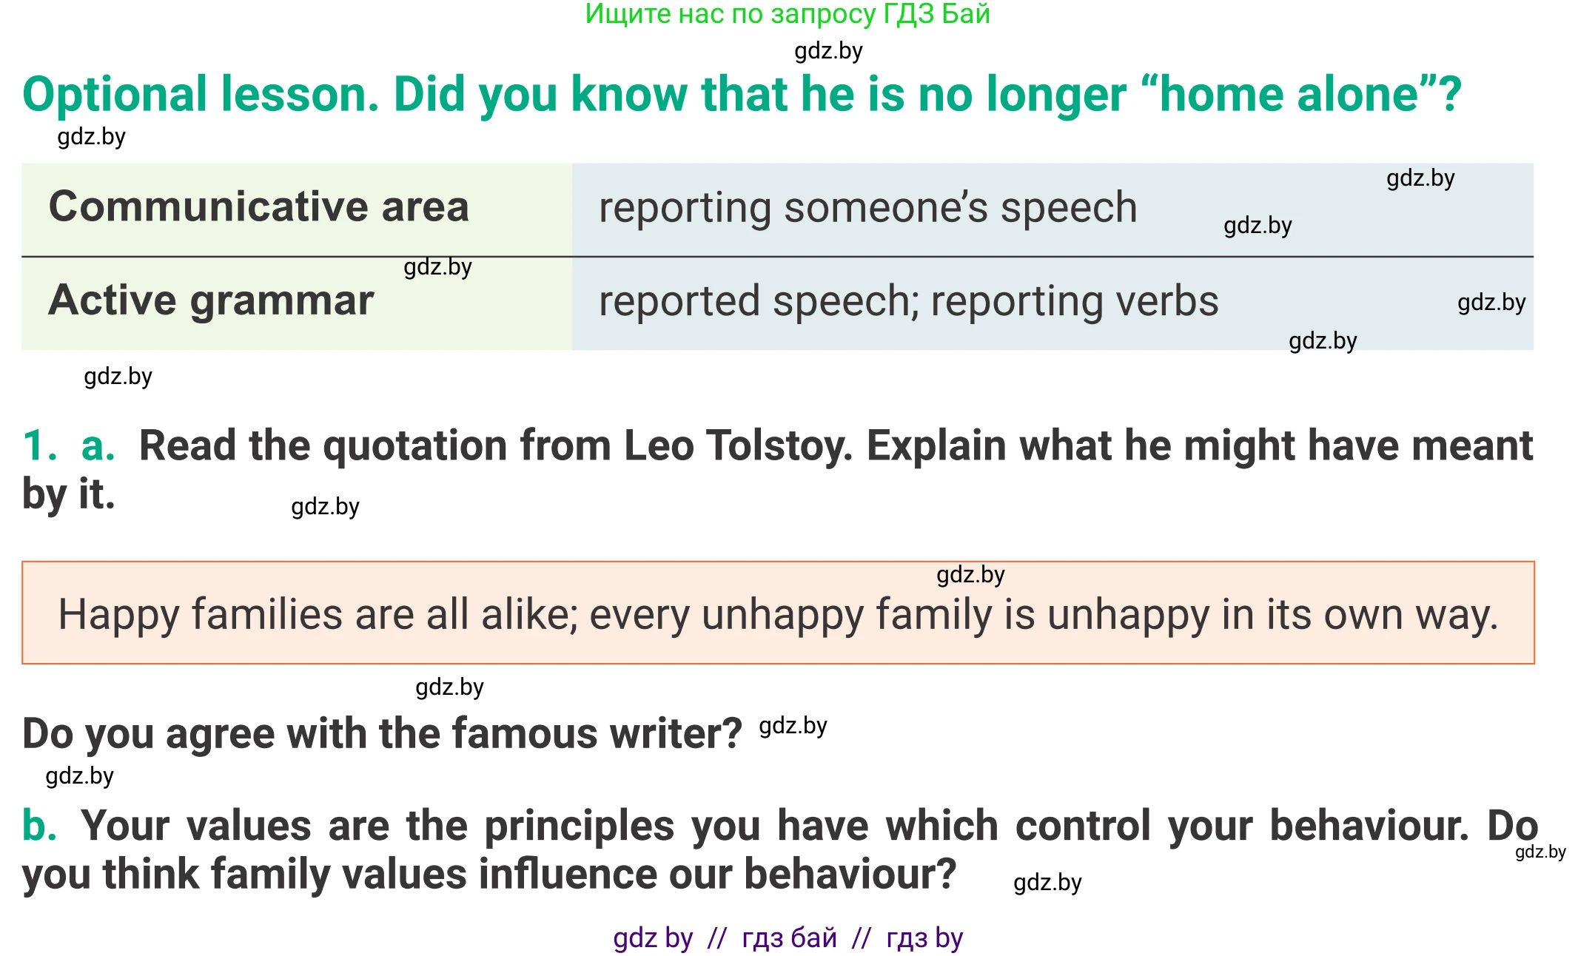The width and height of the screenshot is (1578, 956).
Task: Click the 'reported speech; reporting verbs' cell
Action: (908, 302)
